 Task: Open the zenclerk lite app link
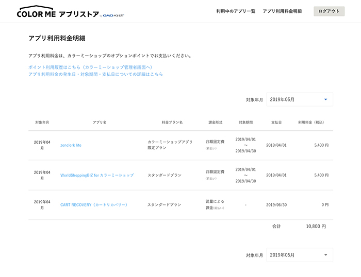(x=71, y=145)
